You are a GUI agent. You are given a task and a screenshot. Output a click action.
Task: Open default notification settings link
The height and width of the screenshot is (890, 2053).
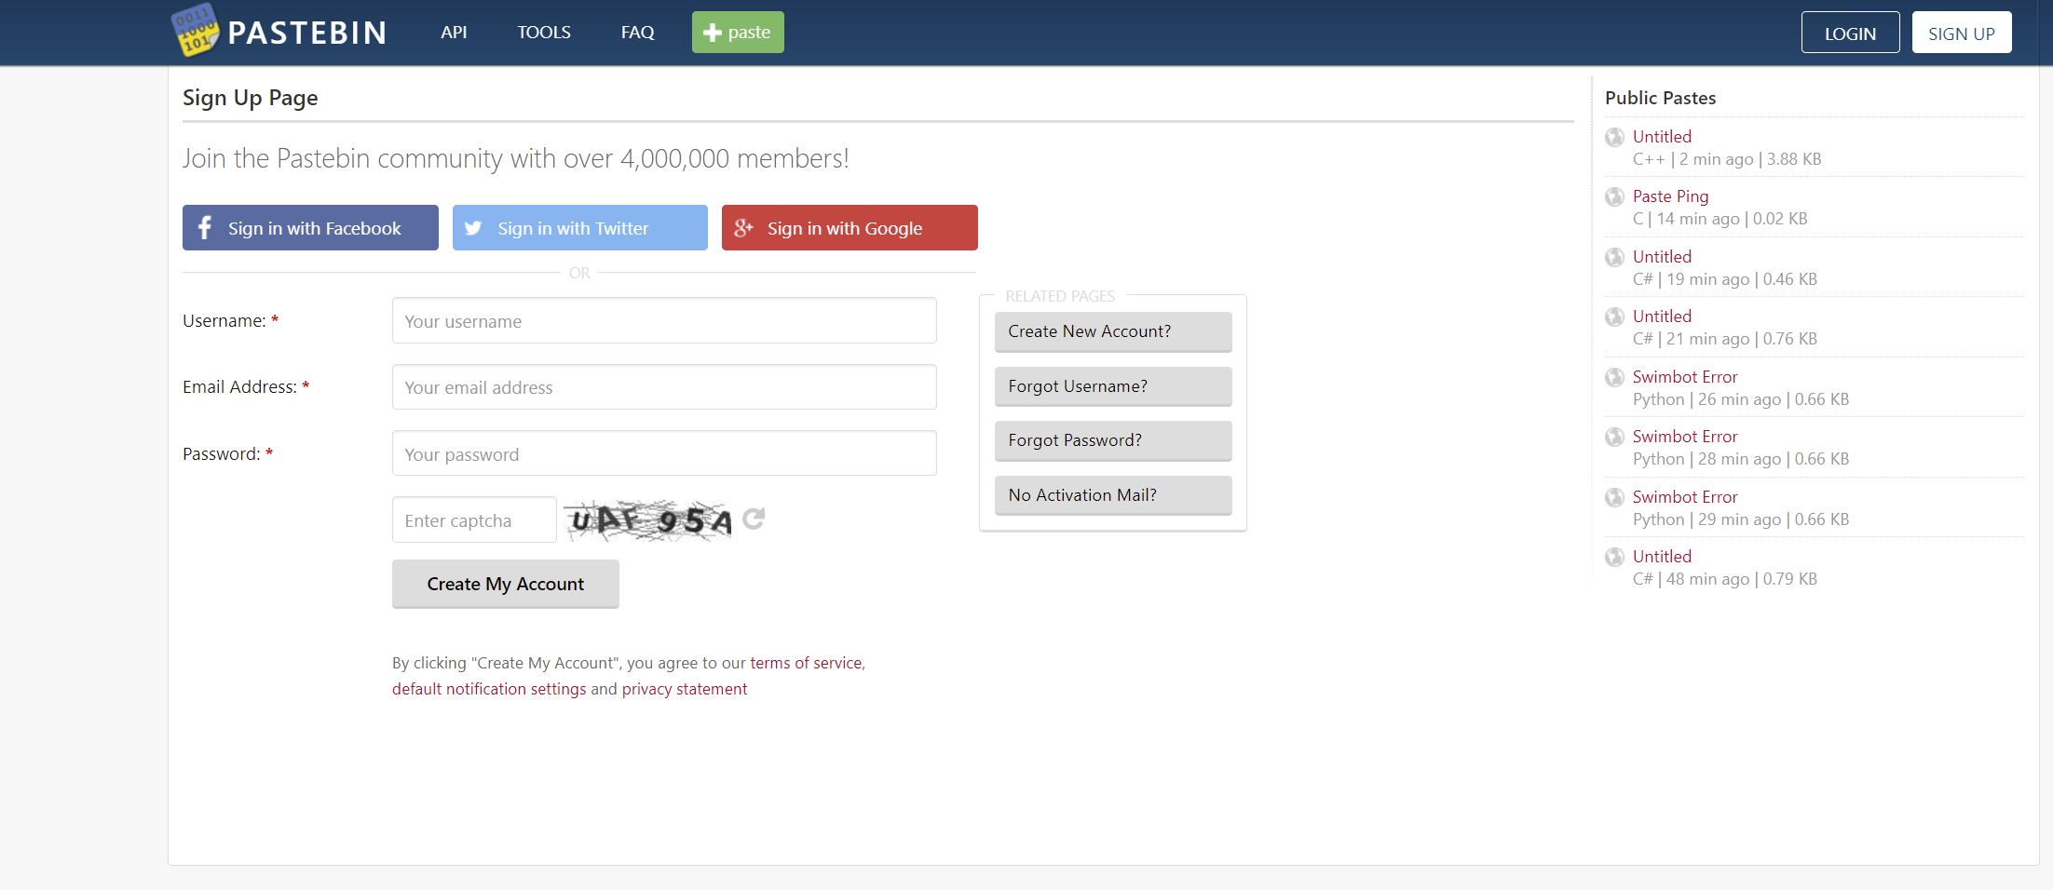tap(489, 689)
